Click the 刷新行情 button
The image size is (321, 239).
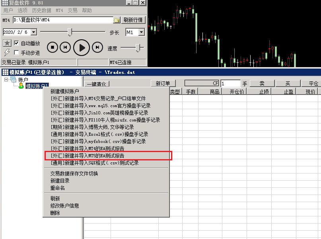coord(134,20)
